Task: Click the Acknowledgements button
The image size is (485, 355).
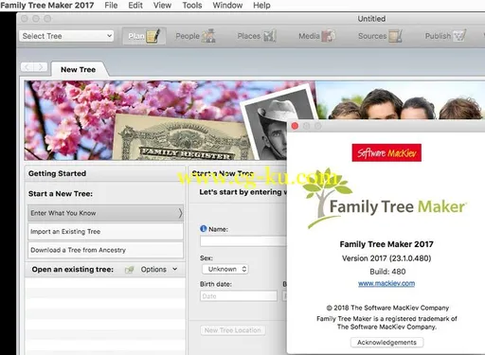Action: click(386, 343)
